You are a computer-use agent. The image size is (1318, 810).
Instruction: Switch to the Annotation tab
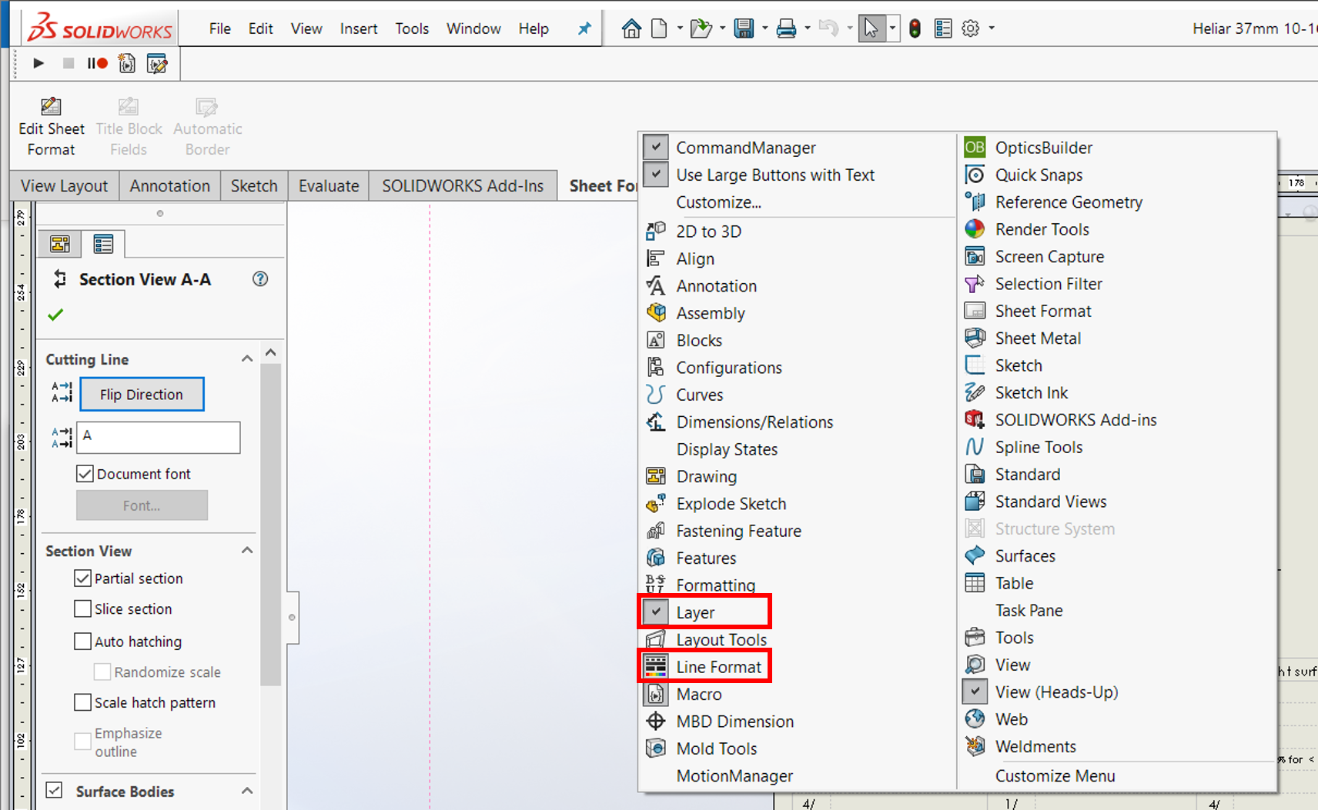(x=169, y=185)
